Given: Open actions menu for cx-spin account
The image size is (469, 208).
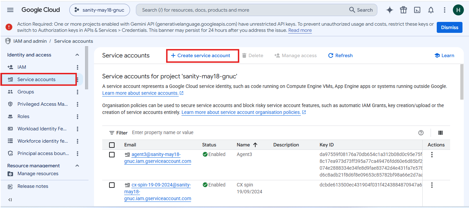Looking at the screenshot, I should click(432, 185).
